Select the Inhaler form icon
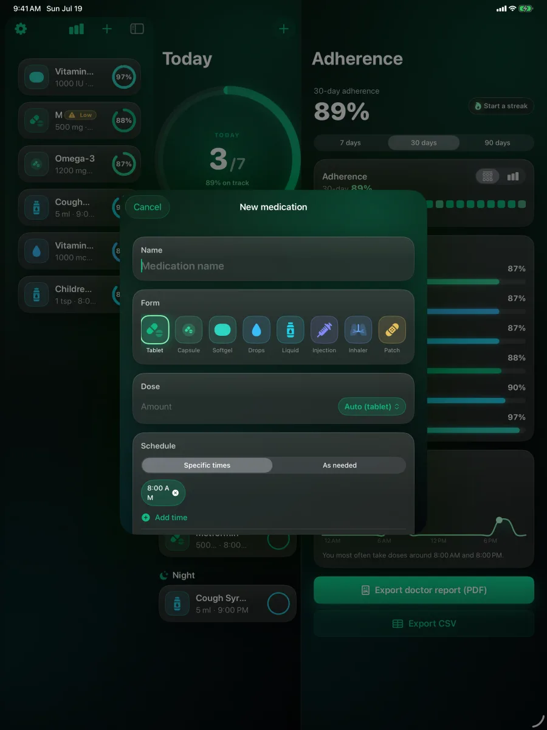Image resolution: width=547 pixels, height=730 pixels. tap(358, 330)
